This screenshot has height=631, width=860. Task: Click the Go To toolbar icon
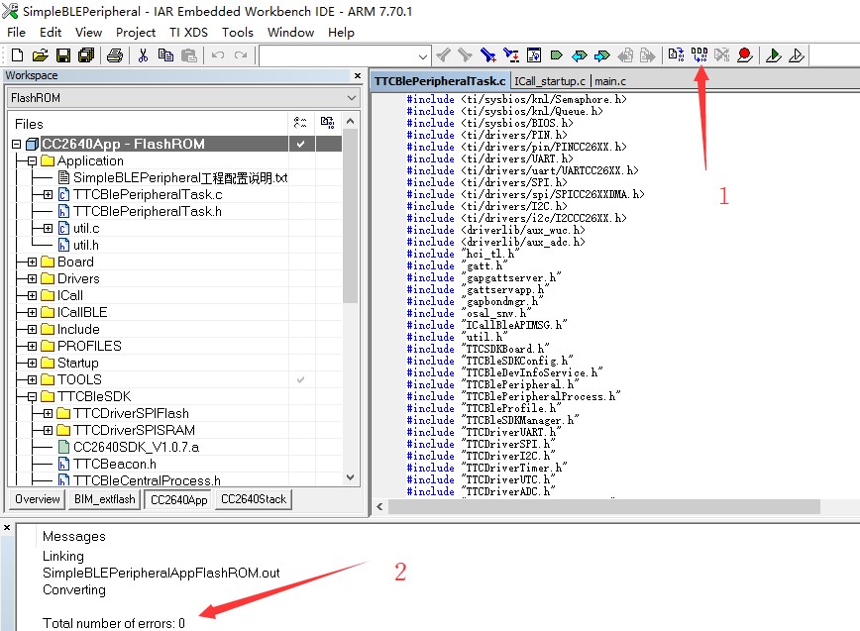[x=534, y=55]
